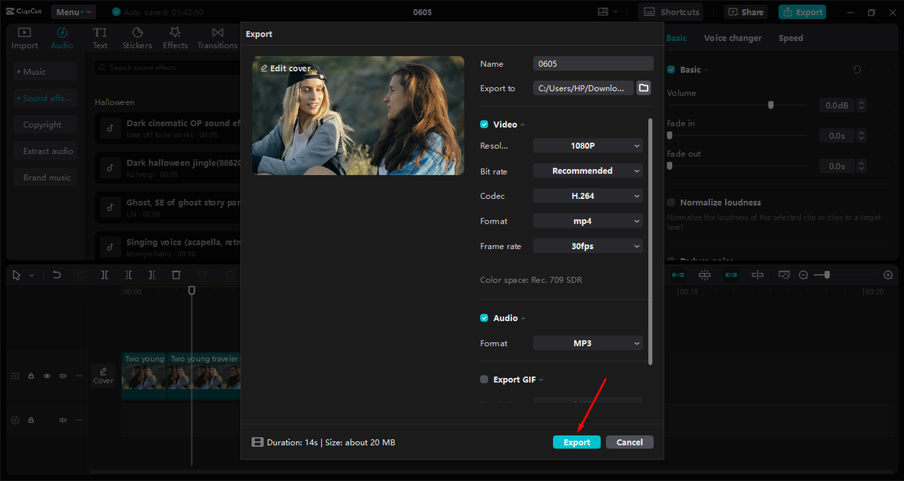This screenshot has width=904, height=481.
Task: Click the music note icon of Dark cinematic OP
Action: point(109,128)
